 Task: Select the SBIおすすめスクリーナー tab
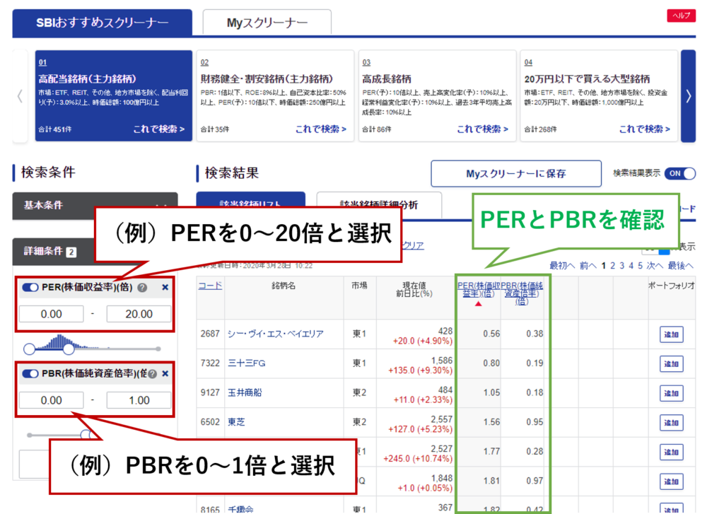click(x=103, y=23)
